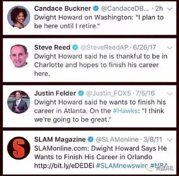
Task: Visit the @SteveReedAP handle
Action: (104, 47)
